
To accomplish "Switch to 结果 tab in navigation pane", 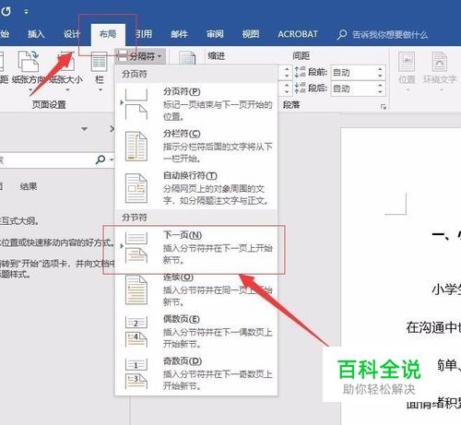I will (29, 186).
